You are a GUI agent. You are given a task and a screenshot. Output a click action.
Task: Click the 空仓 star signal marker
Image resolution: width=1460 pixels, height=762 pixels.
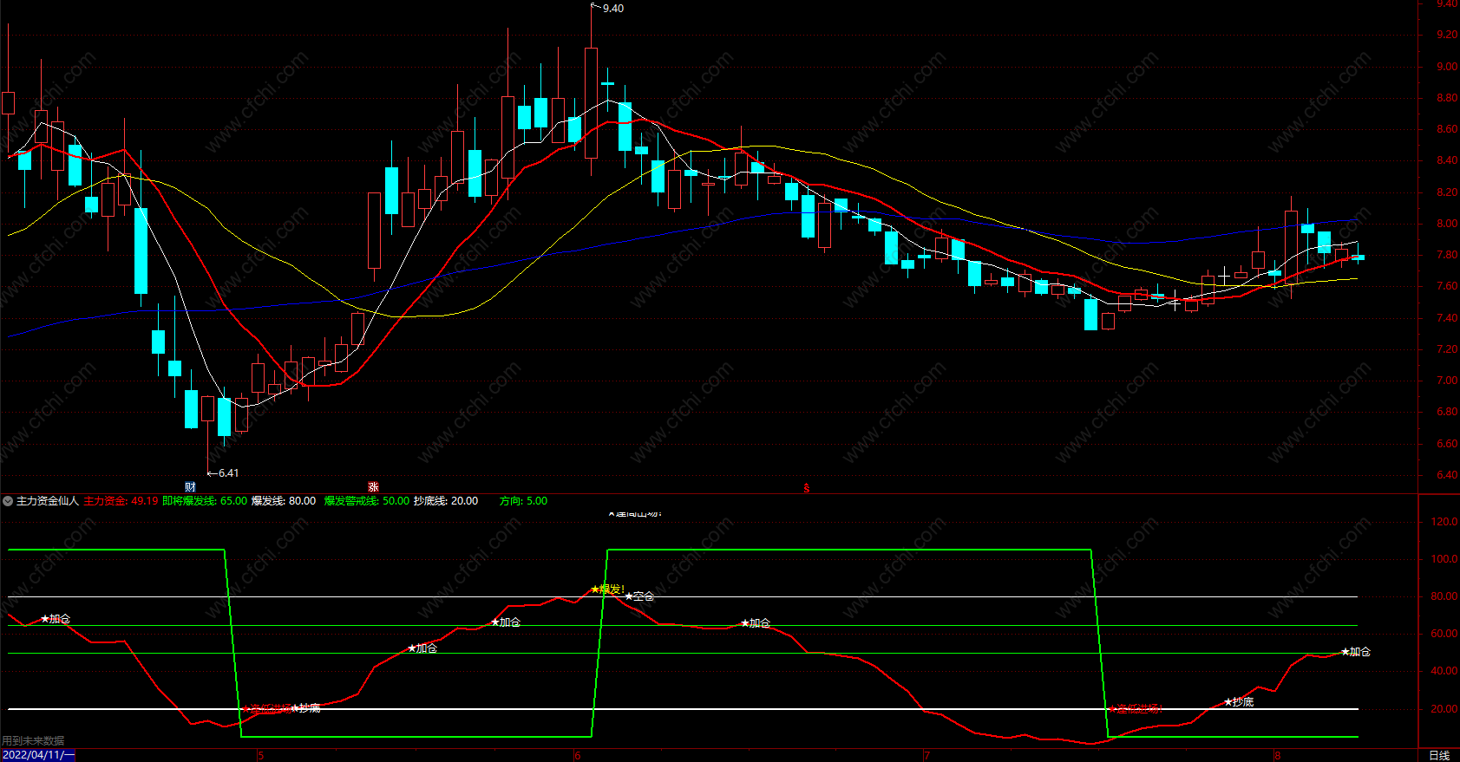(x=640, y=596)
